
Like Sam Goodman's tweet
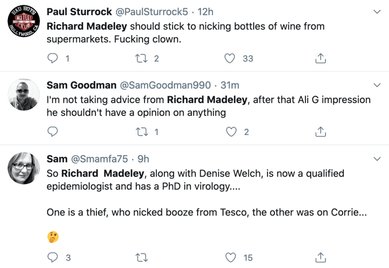coord(231,132)
